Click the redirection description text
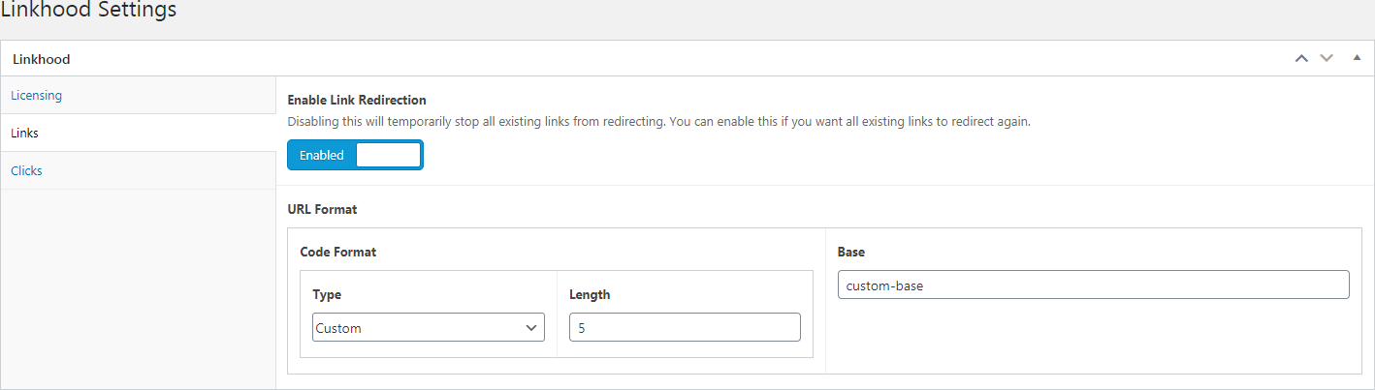Screen dimensions: 1375x390 tap(658, 122)
